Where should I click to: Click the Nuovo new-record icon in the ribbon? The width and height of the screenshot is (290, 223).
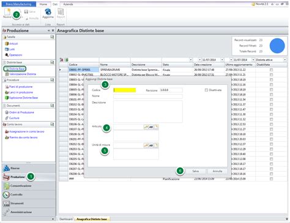click(7, 12)
